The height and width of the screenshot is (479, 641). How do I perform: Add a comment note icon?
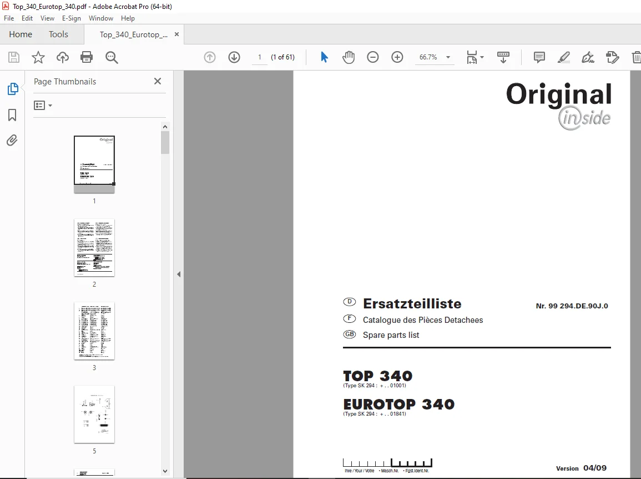click(x=539, y=57)
